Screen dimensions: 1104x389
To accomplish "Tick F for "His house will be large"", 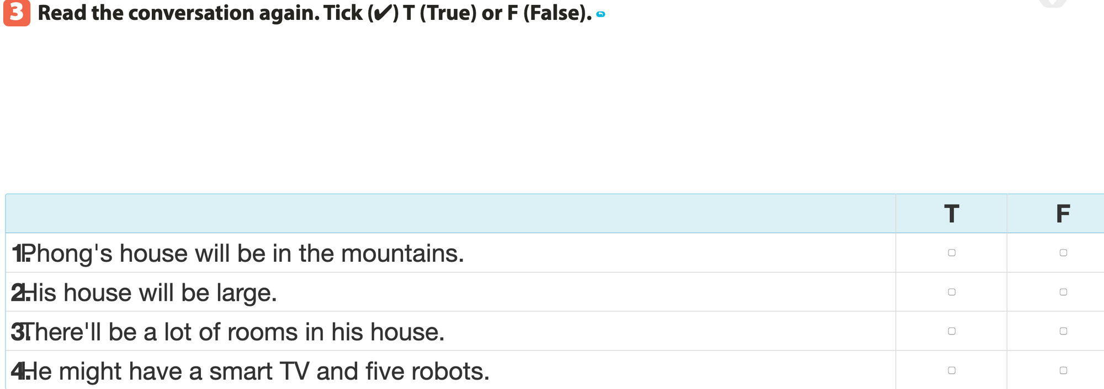I will 1063,292.
